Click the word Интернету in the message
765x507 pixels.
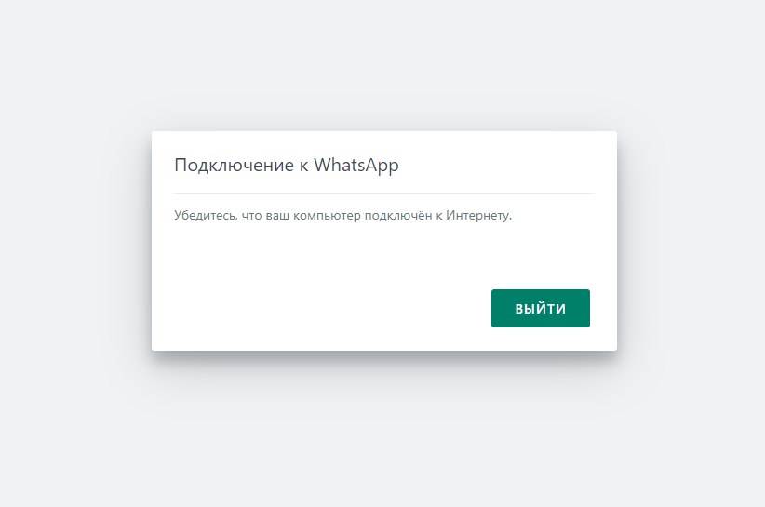(x=478, y=215)
